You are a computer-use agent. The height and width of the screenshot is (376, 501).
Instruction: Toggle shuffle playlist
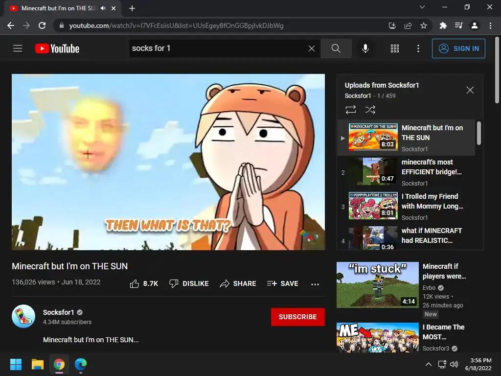pyautogui.click(x=370, y=110)
